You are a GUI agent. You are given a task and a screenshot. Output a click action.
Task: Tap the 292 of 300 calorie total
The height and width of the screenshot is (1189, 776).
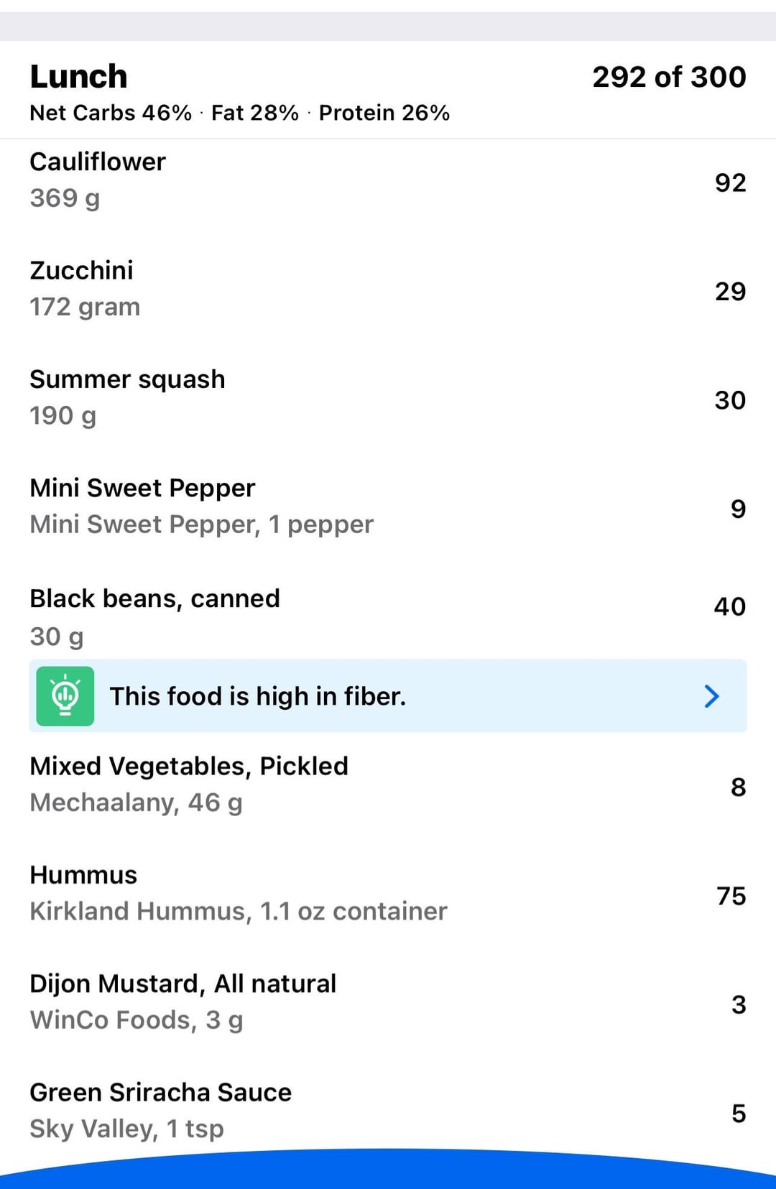click(x=669, y=77)
